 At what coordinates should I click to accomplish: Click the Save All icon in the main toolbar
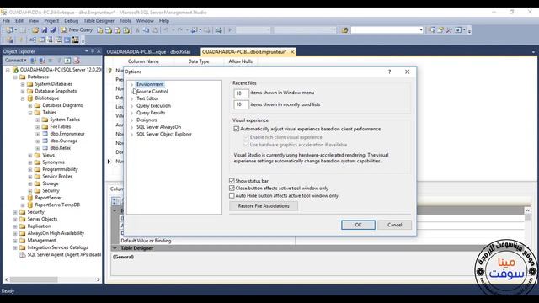(52, 30)
